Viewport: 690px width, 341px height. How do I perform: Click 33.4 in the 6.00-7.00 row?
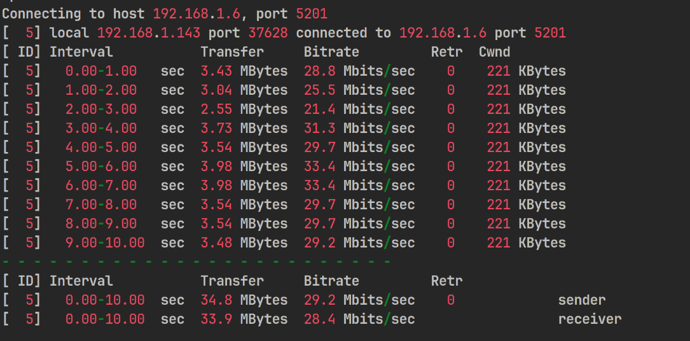319,186
